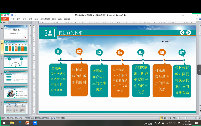Viewport: 201px width, 126px height.
Task: Click the airplane image on the slide
Action: pyautogui.click(x=166, y=41)
